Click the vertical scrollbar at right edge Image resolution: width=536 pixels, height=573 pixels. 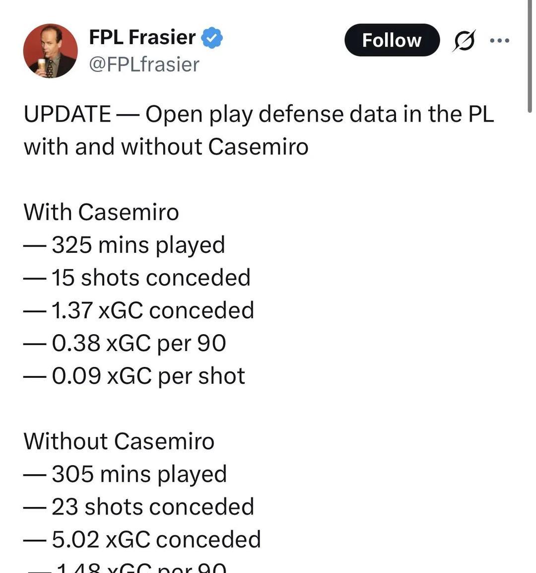pyautogui.click(x=529, y=55)
